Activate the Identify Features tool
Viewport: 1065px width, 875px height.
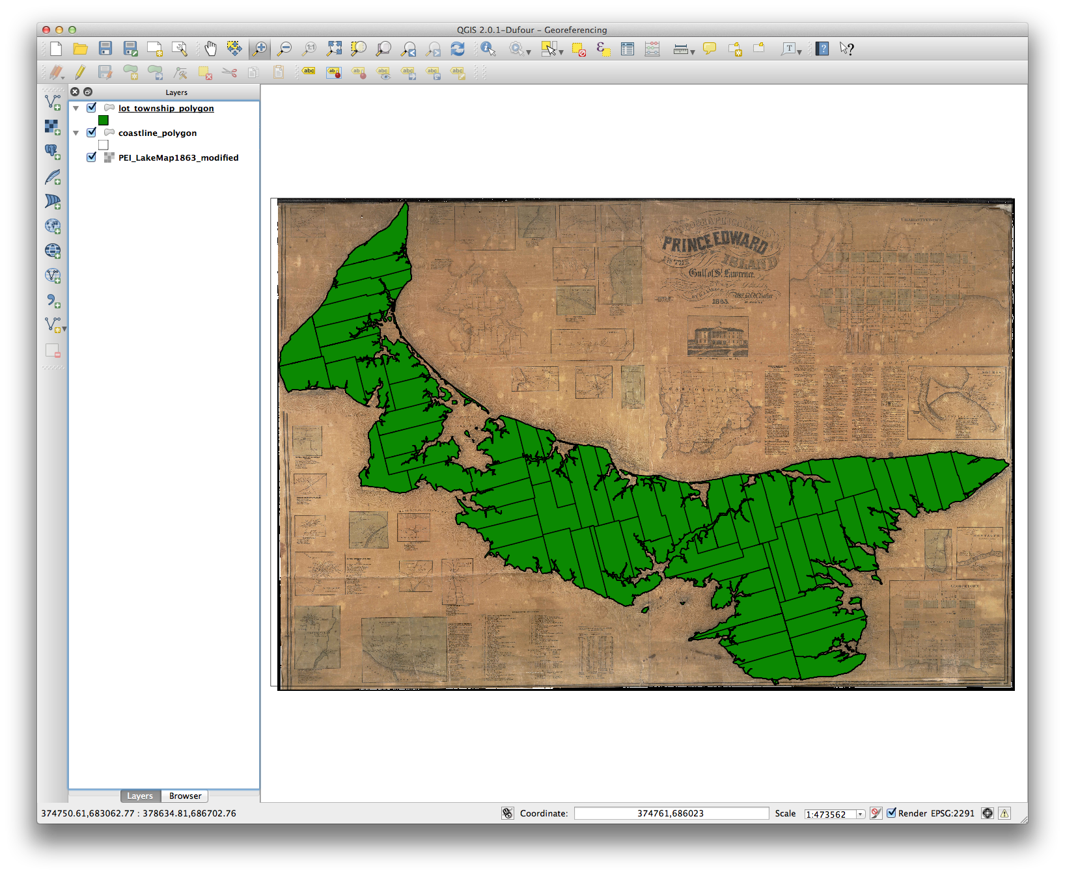pyautogui.click(x=488, y=49)
